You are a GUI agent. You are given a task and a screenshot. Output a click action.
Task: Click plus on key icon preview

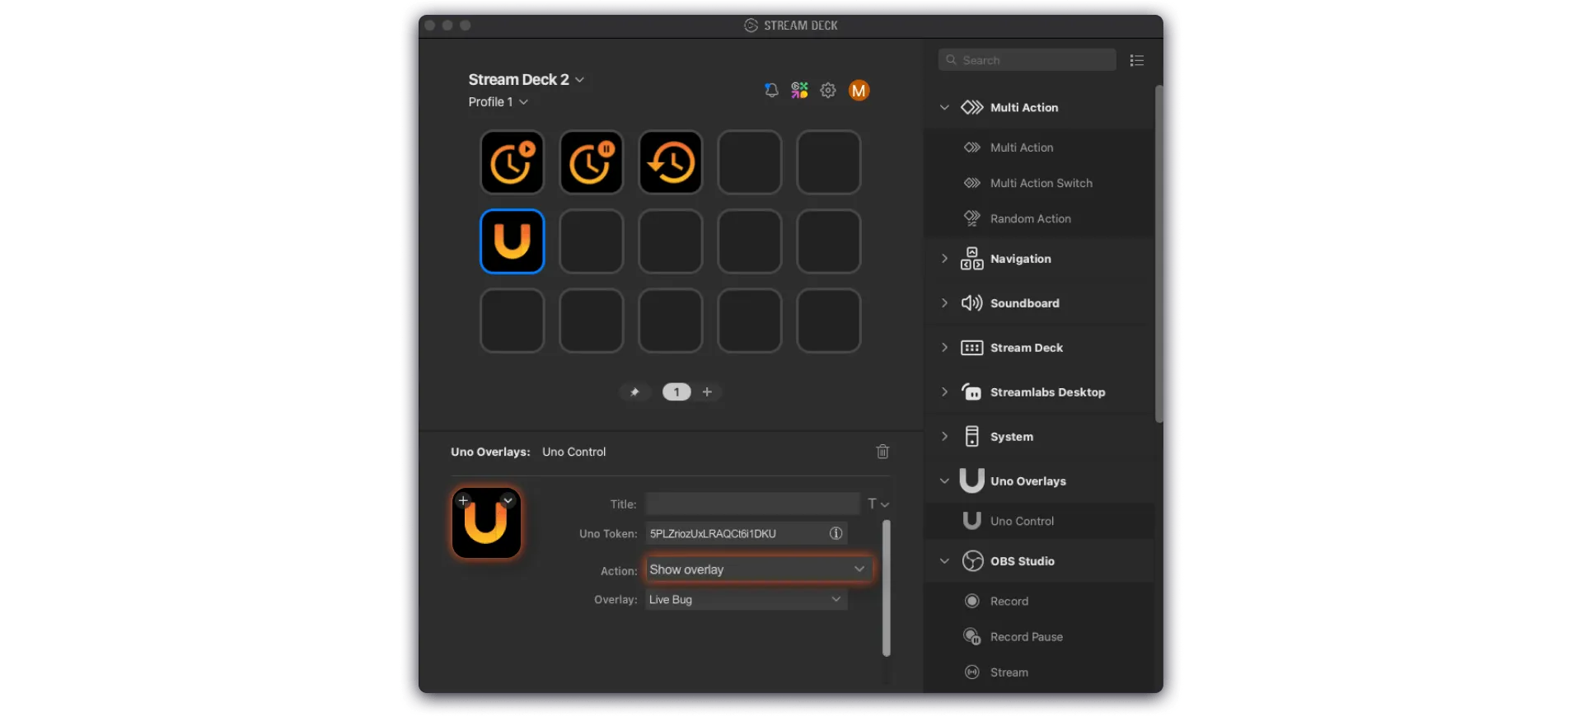pyautogui.click(x=463, y=500)
